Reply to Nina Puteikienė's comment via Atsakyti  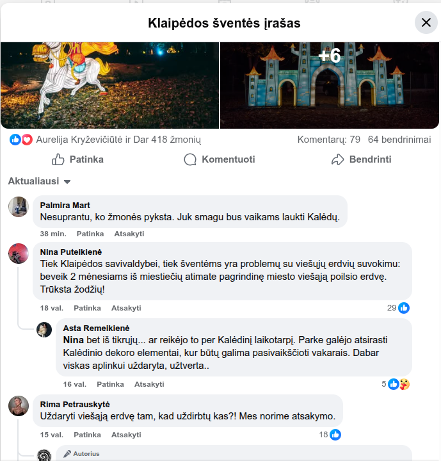pos(126,308)
